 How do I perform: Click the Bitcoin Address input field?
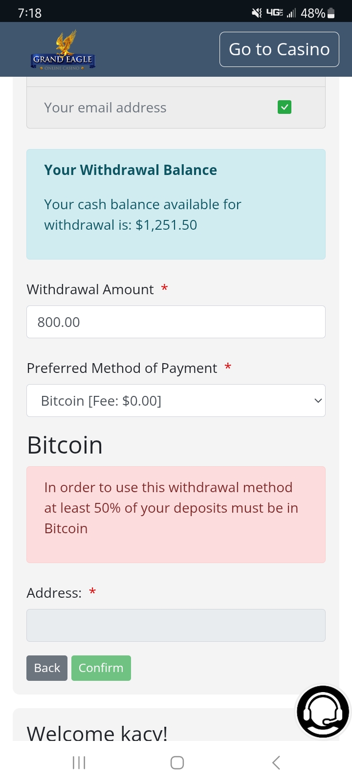pos(176,625)
